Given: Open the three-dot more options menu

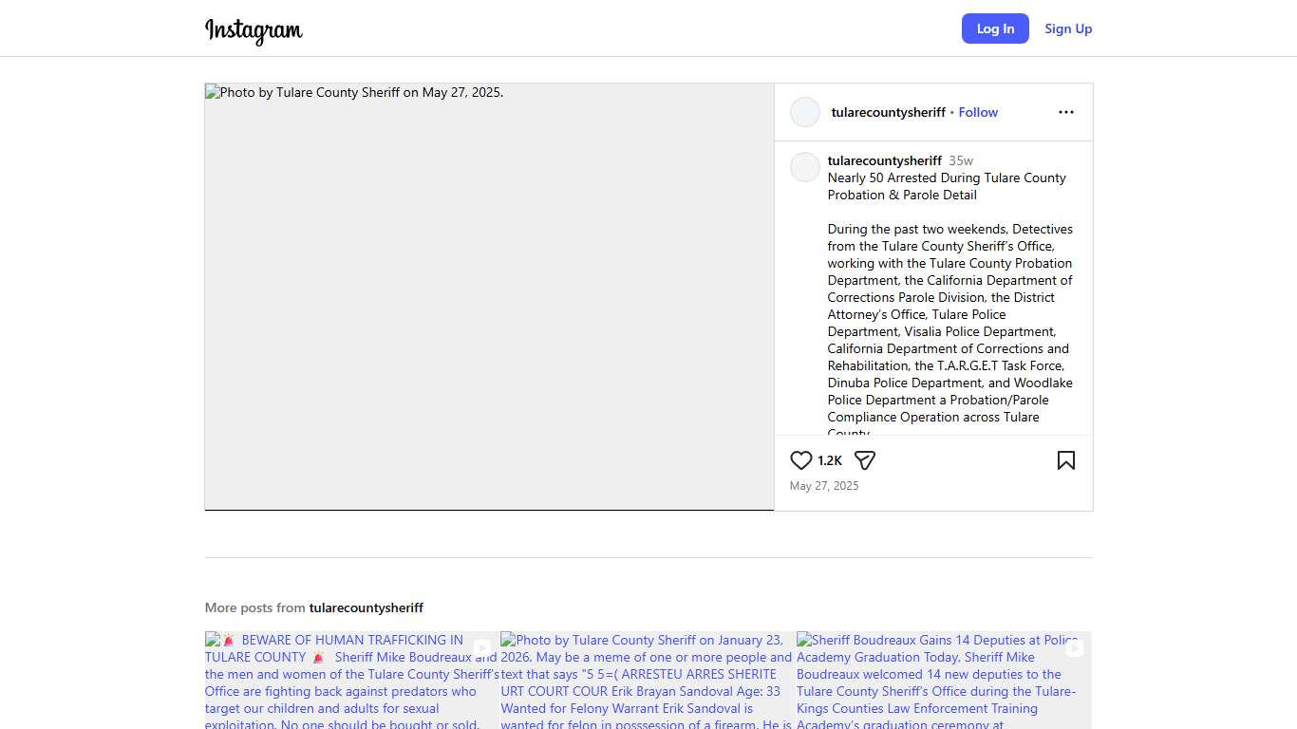Looking at the screenshot, I should coord(1065,112).
